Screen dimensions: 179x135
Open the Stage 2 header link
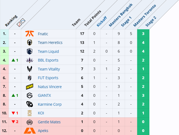tap(151, 21)
